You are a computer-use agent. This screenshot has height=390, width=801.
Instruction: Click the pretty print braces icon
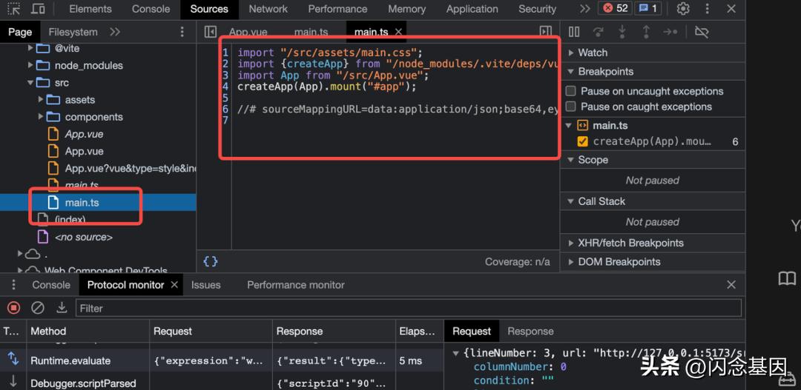pyautogui.click(x=210, y=261)
